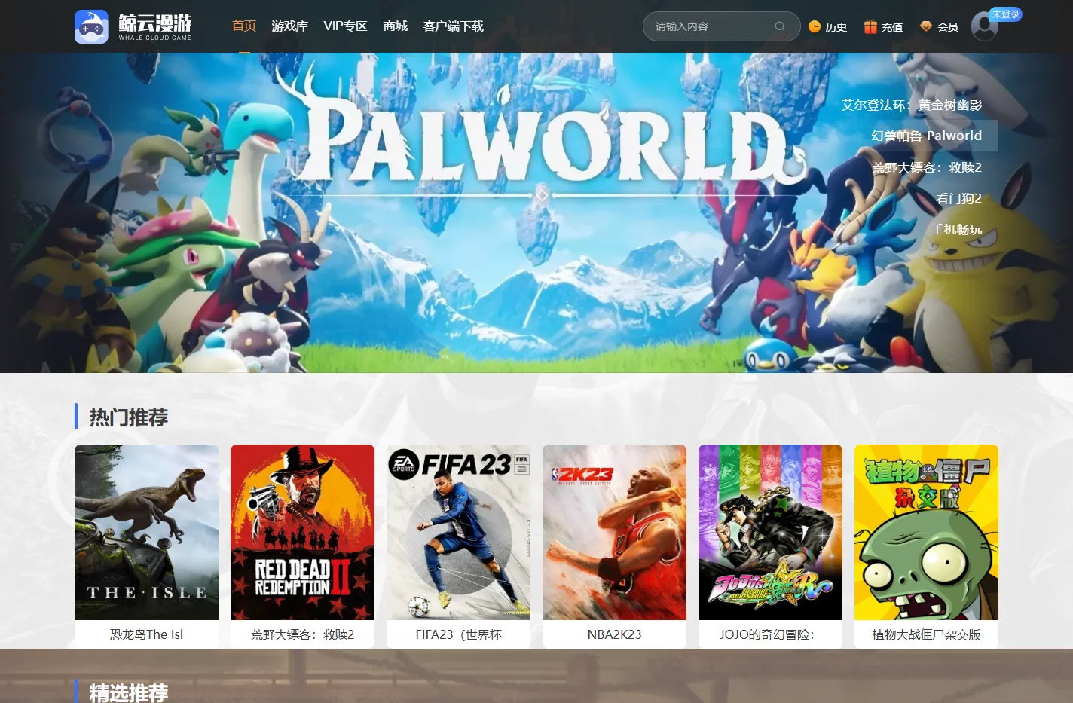This screenshot has width=1073, height=703.
Task: Click the 历史 link
Action: point(836,27)
